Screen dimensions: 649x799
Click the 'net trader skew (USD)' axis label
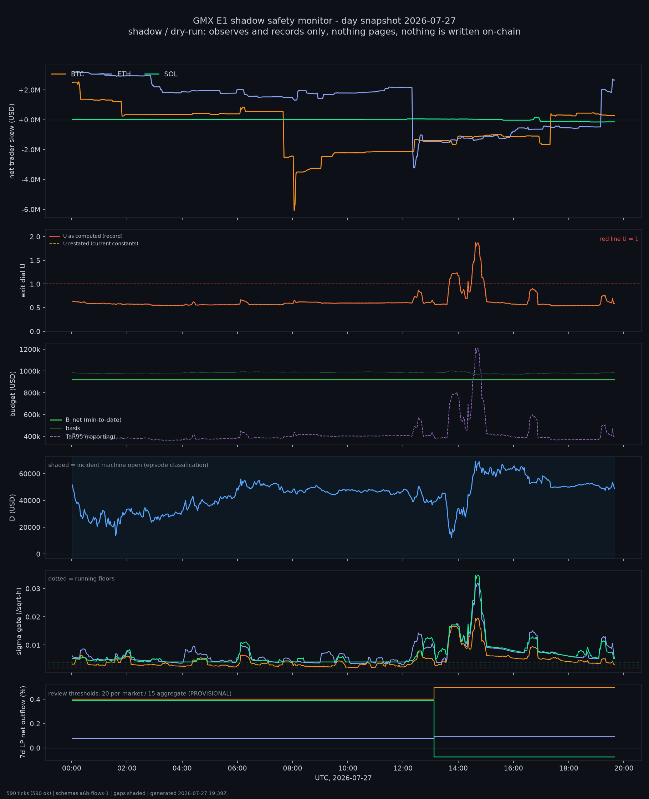tap(11, 141)
